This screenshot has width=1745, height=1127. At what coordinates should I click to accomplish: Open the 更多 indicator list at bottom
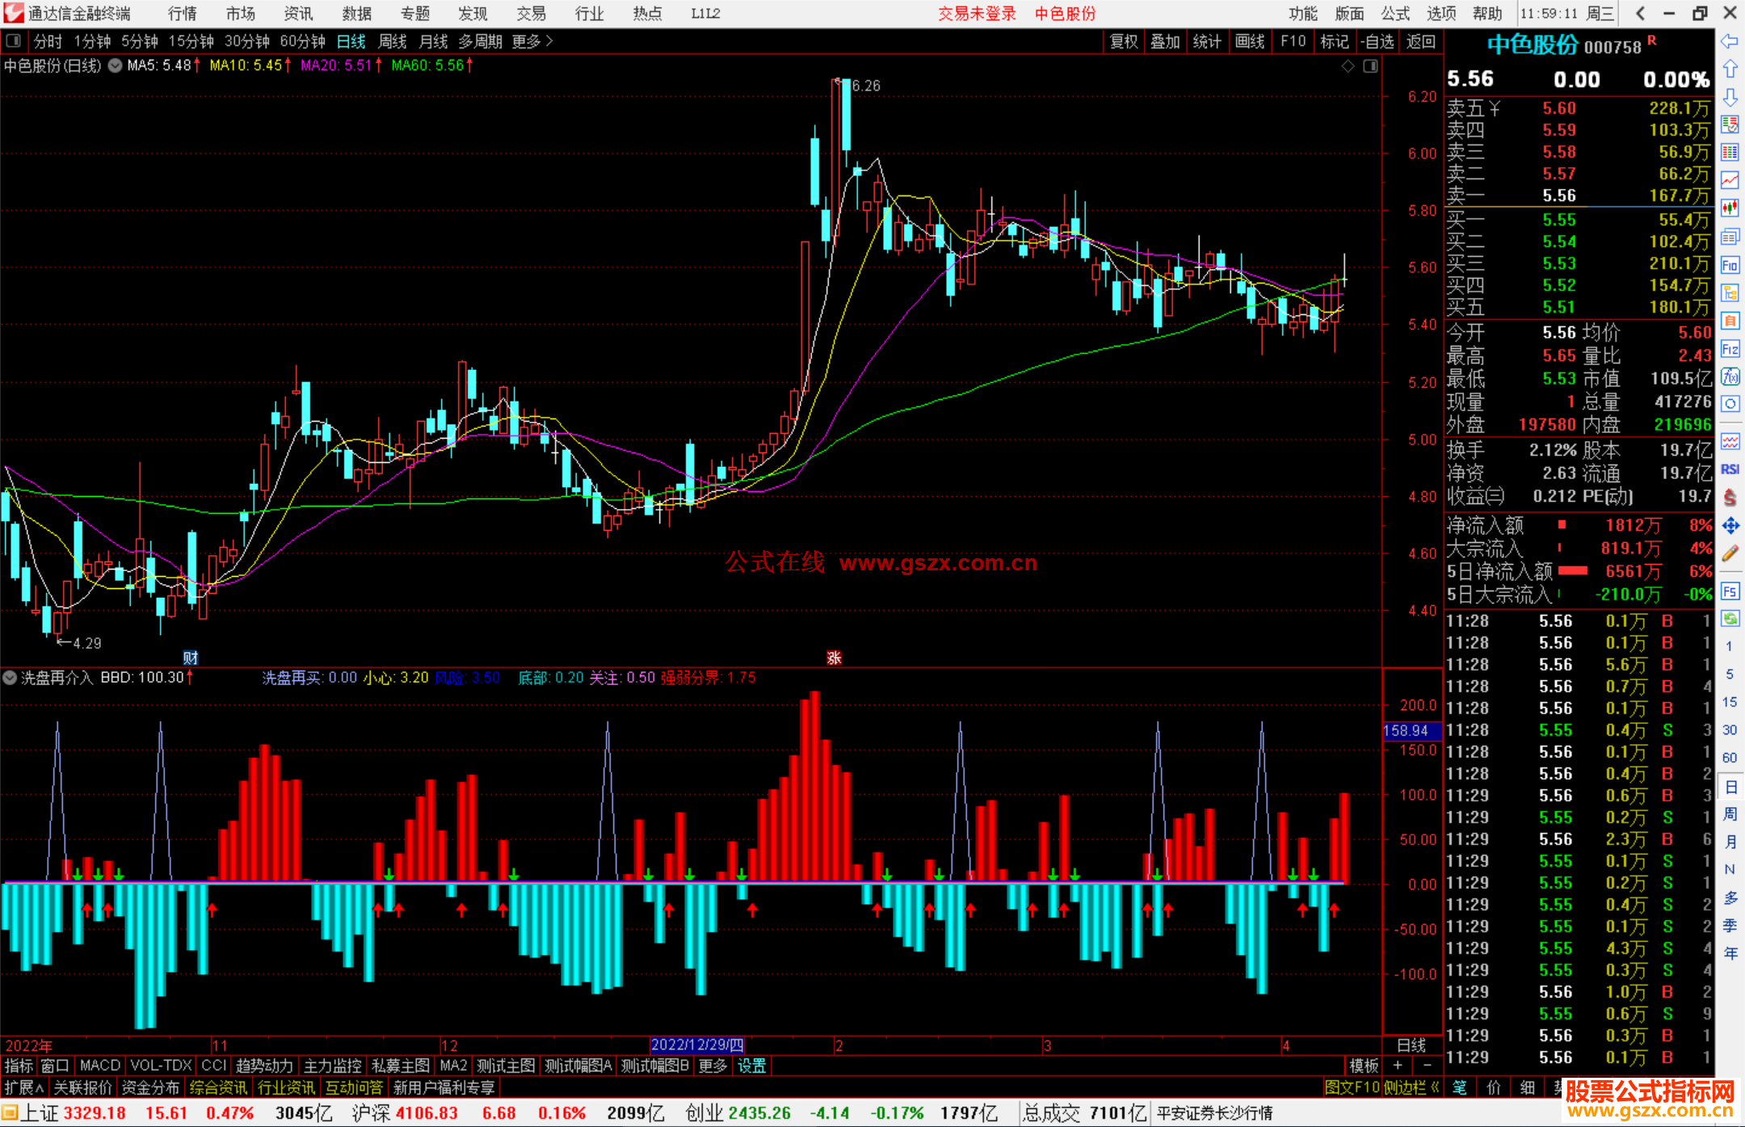(713, 1066)
